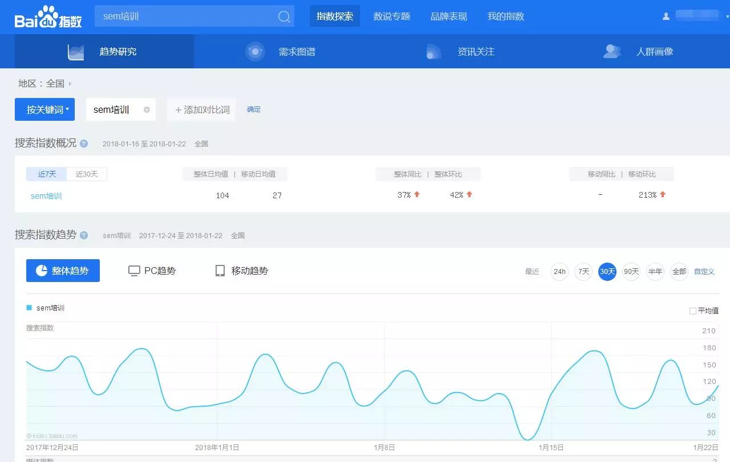The width and height of the screenshot is (730, 462).
Task: Open 需求图谱 section icon
Action: [255, 51]
